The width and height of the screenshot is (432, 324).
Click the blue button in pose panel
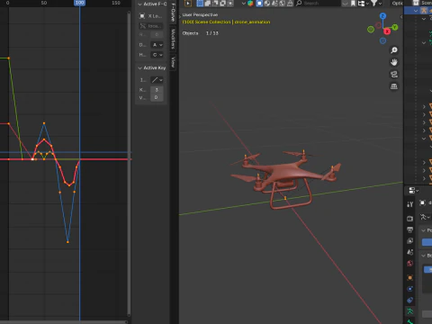(427, 242)
